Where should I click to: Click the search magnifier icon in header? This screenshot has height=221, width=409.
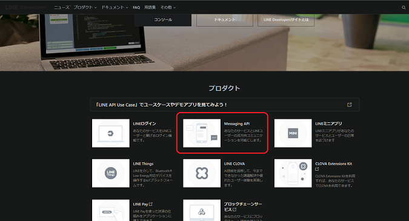point(404,7)
